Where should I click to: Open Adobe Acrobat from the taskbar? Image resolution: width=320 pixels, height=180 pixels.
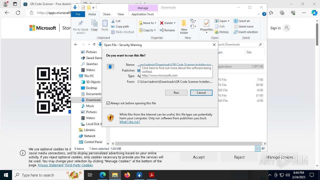151,175
